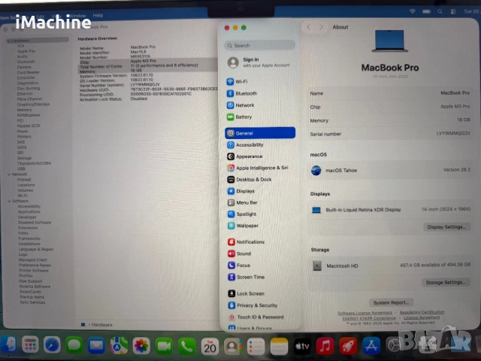Click Spotlight search in menu bar
Screen dimensions: 481x361
[440, 11]
